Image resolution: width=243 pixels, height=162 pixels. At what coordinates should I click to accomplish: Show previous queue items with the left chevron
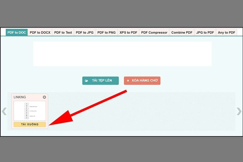coord(4,111)
